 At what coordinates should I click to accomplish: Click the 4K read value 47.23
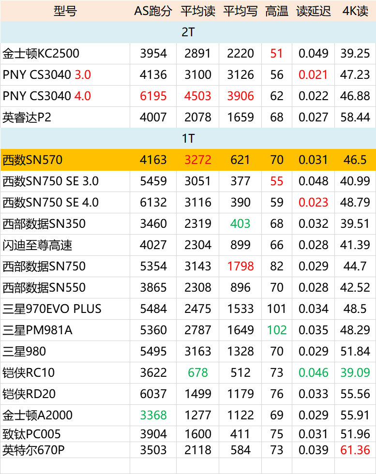tap(355, 74)
